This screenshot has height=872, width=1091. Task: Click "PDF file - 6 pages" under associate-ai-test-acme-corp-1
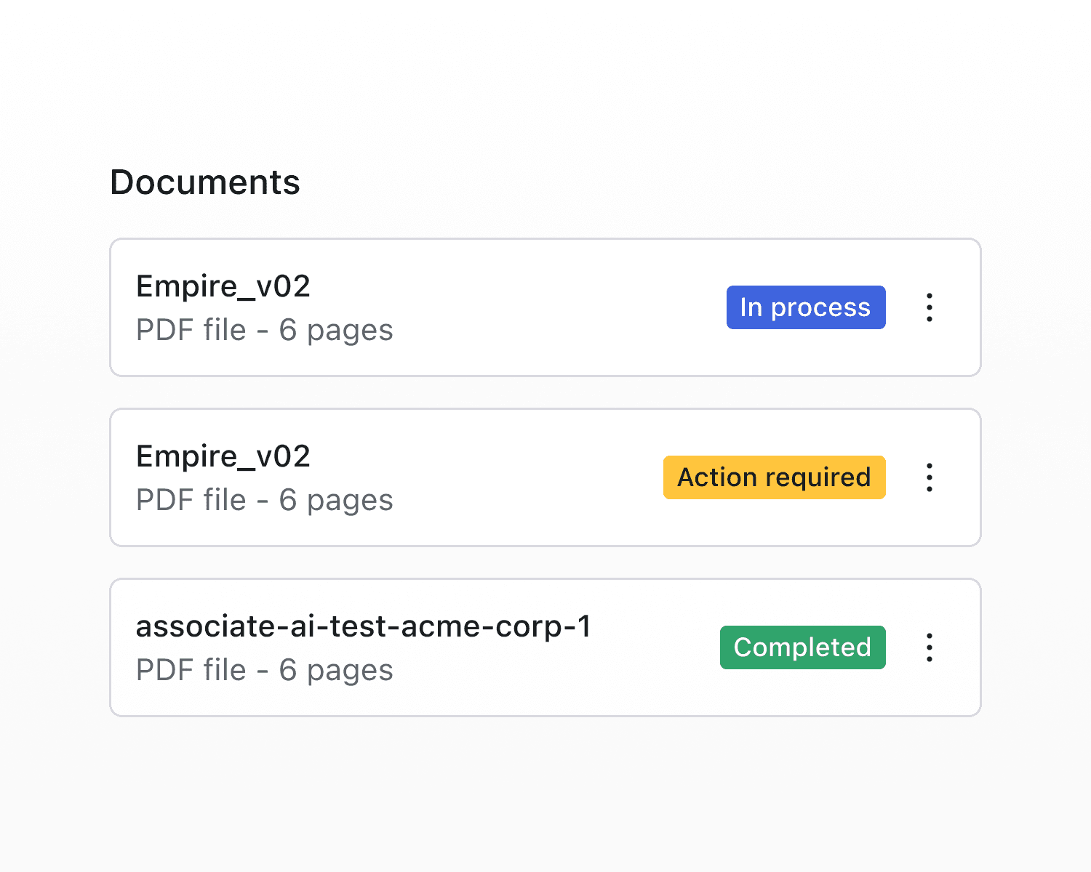[265, 671]
